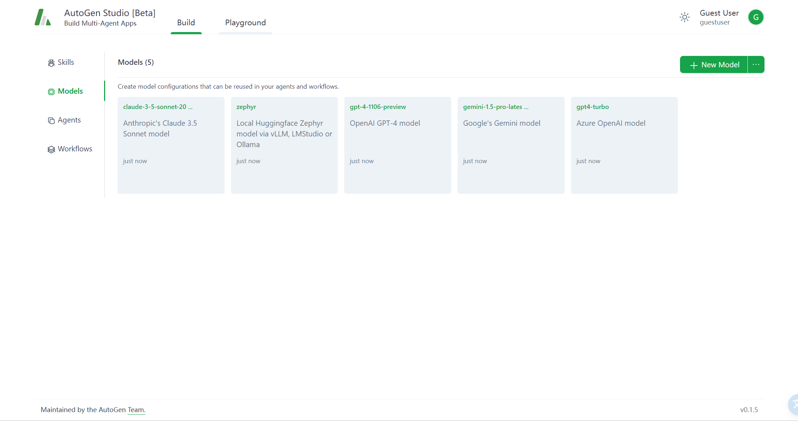Screen dimensions: 798x421
Task: Click the 'Models (5)' heading
Action: [x=136, y=62]
